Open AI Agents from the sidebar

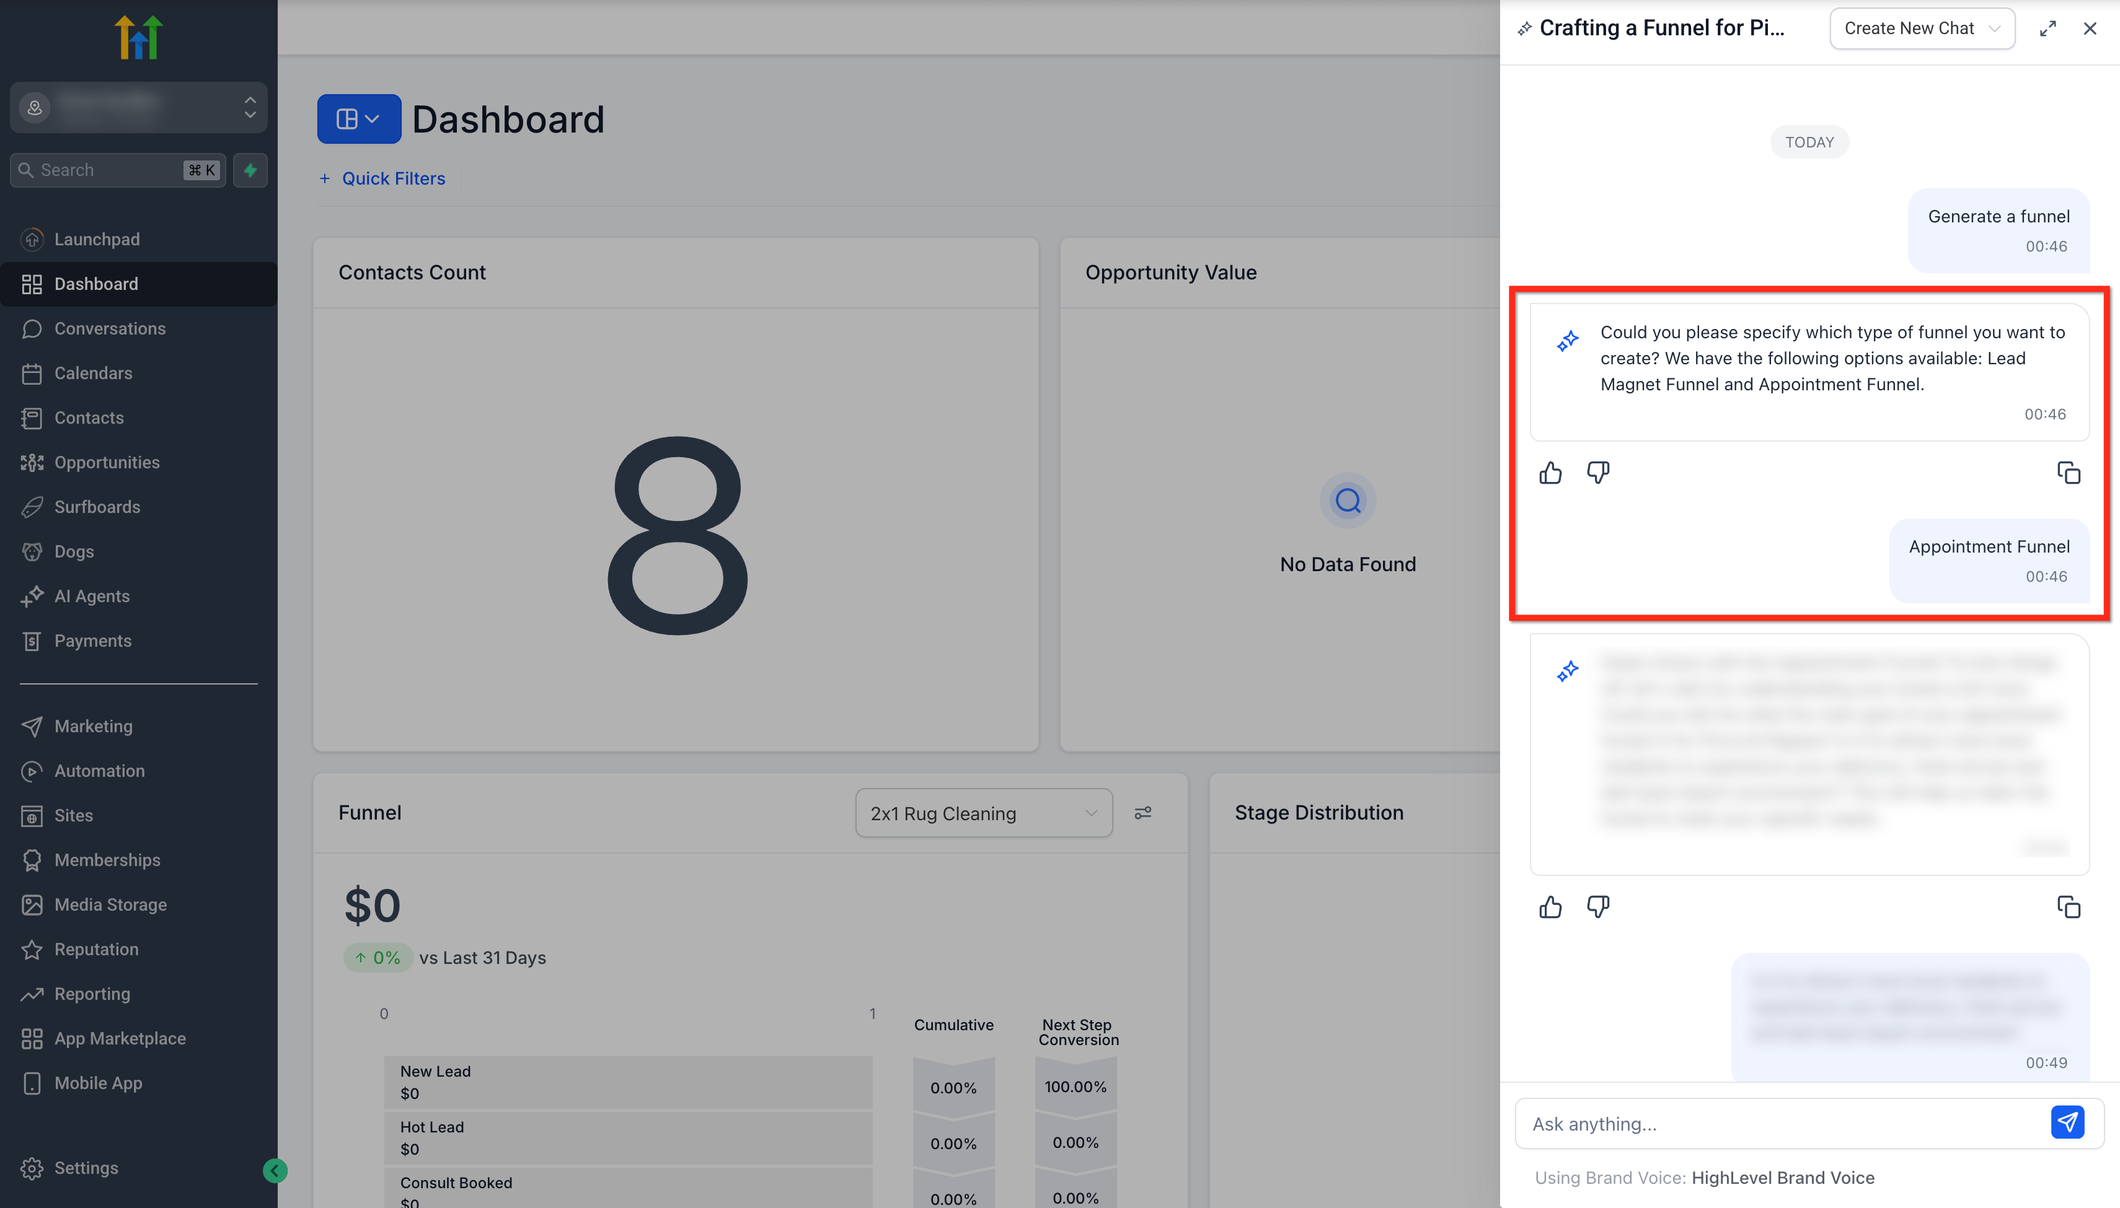pyautogui.click(x=91, y=596)
